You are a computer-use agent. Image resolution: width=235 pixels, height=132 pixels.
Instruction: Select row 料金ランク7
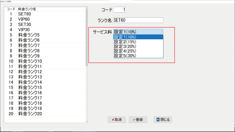[x=45, y=45]
